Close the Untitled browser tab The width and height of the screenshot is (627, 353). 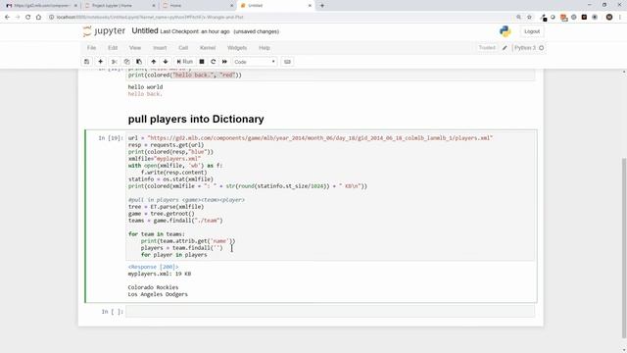coord(310,6)
